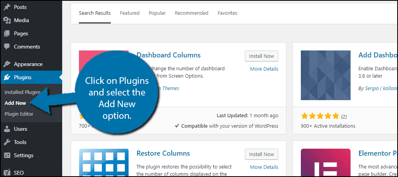This screenshot has width=398, height=177.
Task: Open the Restore Columns plugin title
Action: 163,153
